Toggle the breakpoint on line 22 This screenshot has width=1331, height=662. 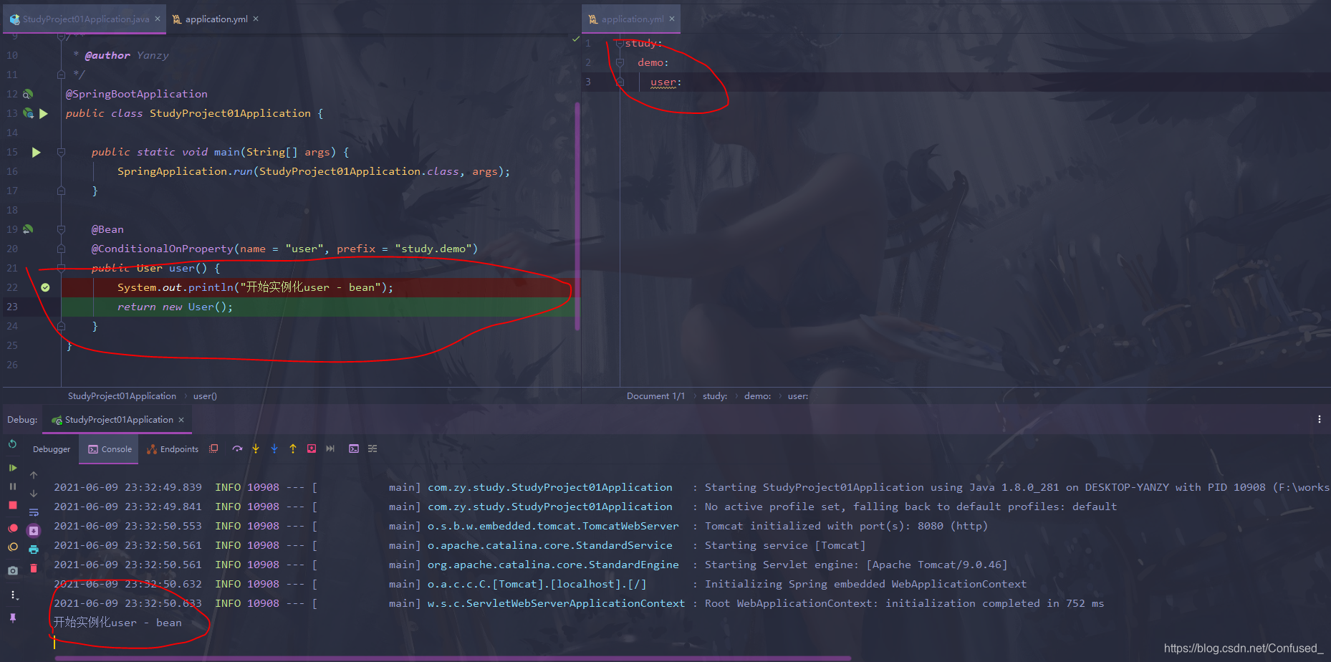point(45,287)
